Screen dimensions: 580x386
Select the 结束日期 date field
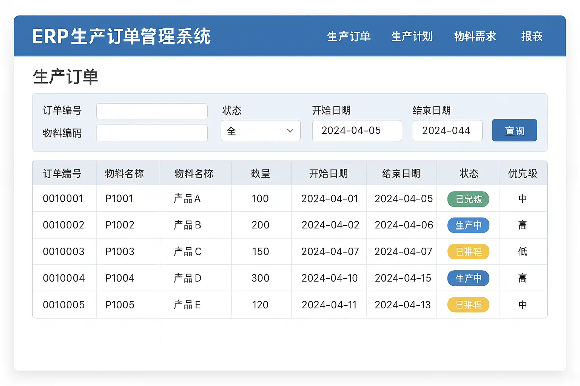point(447,131)
